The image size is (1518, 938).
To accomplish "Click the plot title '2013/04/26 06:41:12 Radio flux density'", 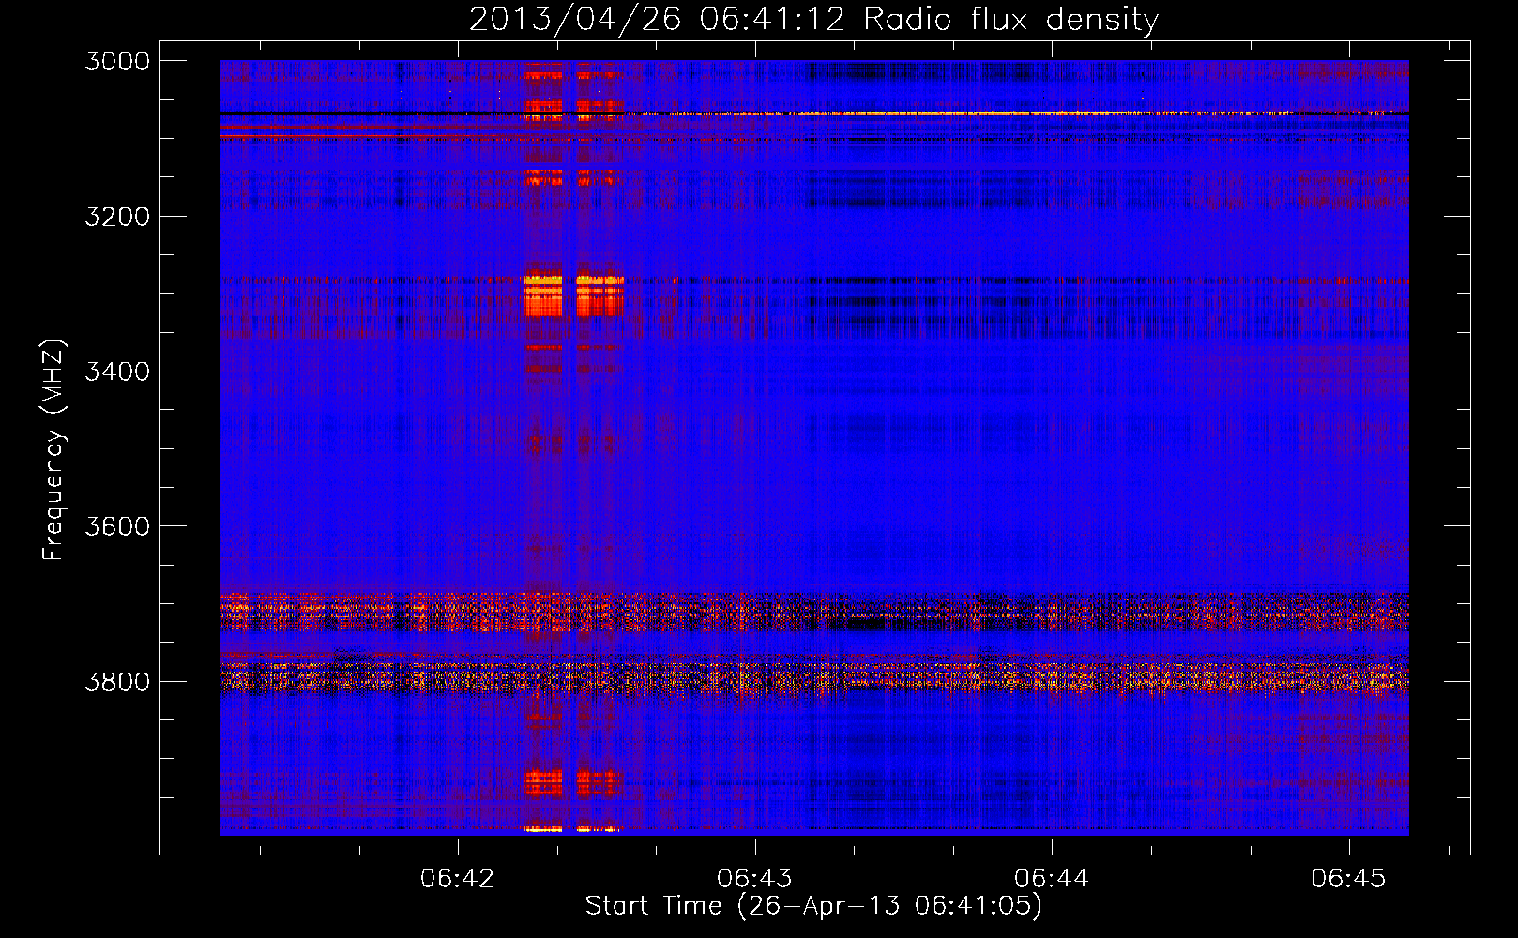I will 813,19.
